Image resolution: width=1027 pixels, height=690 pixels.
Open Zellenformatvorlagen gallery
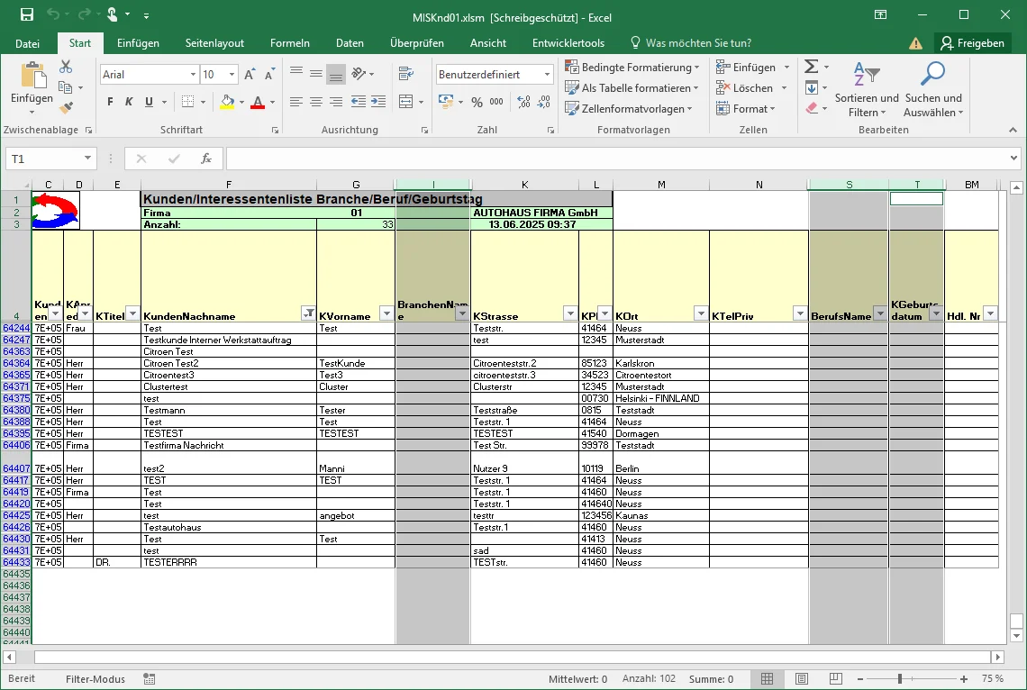pos(628,109)
